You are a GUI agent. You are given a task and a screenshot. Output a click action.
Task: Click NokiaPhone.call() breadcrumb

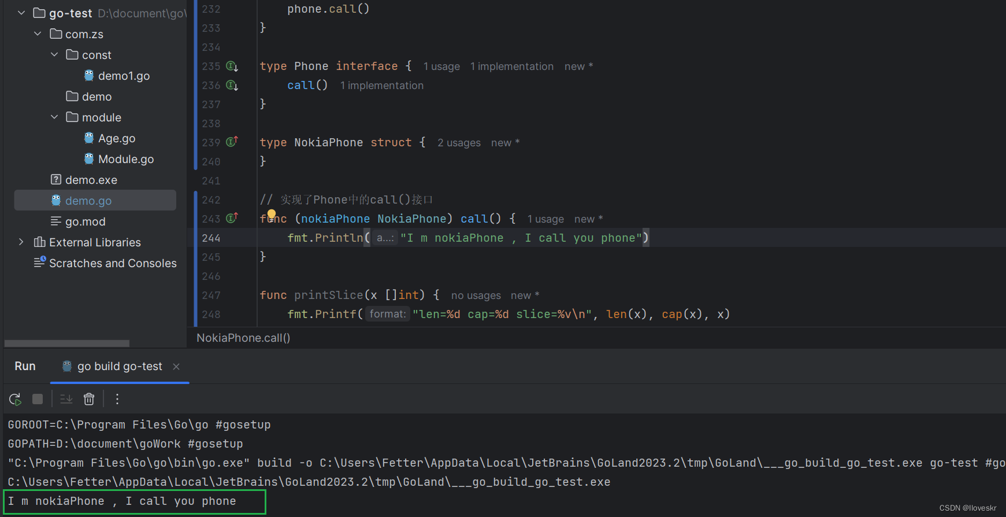(243, 338)
